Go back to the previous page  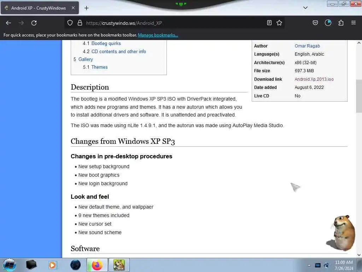point(8,23)
